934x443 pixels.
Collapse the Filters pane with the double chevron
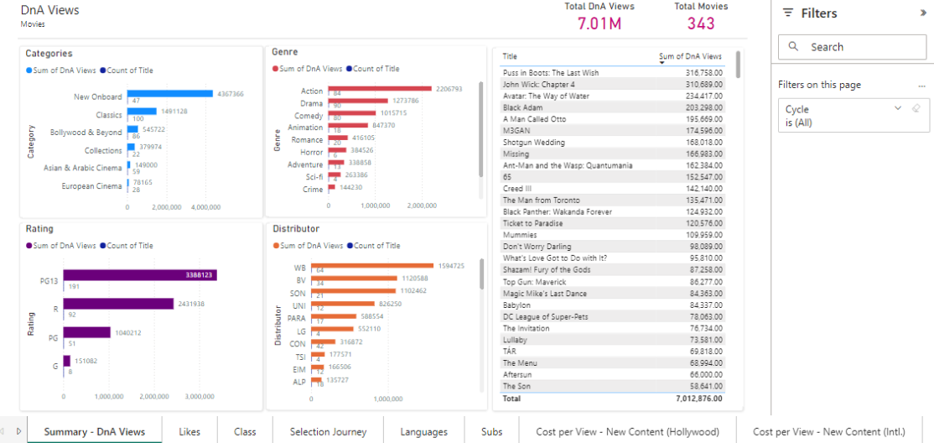click(x=923, y=13)
